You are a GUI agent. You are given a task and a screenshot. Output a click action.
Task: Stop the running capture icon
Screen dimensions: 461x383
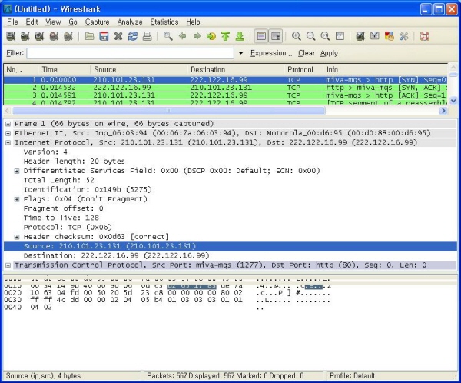(54, 36)
